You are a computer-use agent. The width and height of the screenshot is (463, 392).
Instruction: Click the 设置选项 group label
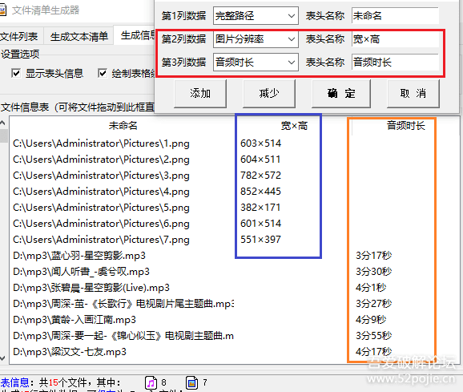(20, 55)
